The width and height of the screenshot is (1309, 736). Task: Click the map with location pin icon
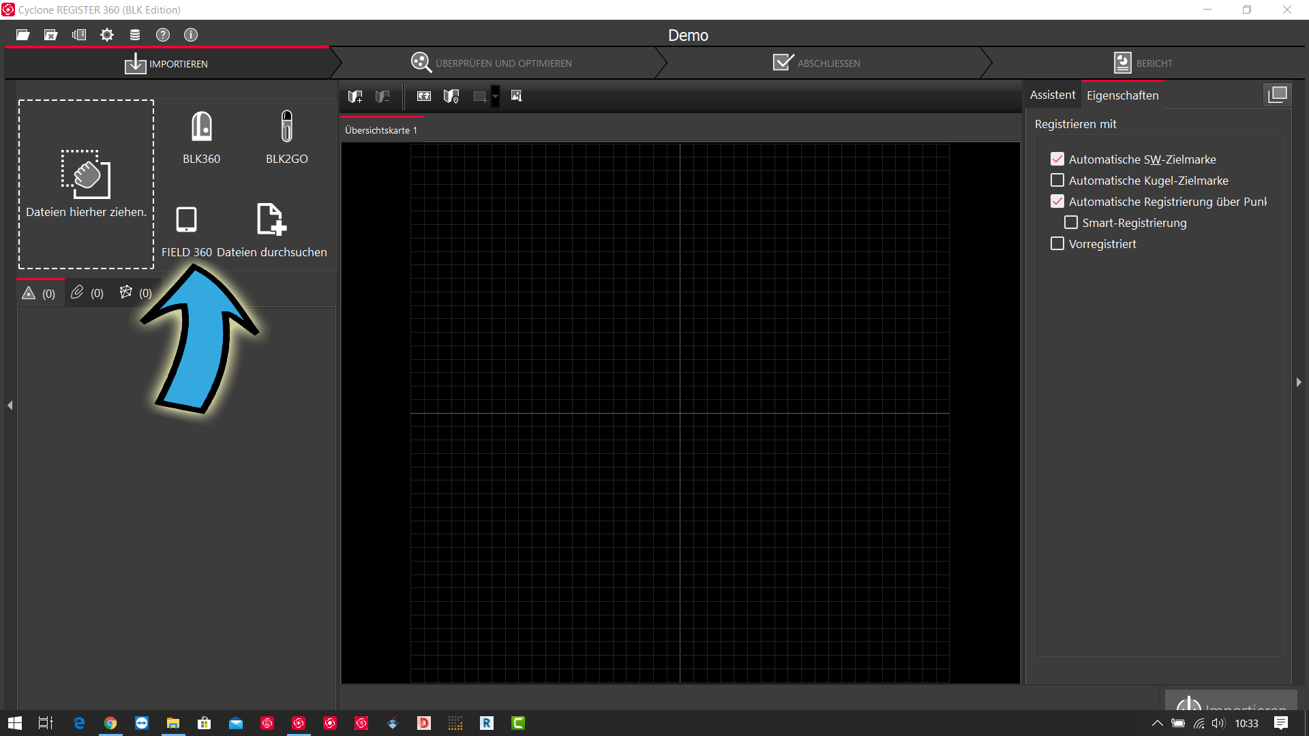pos(451,96)
